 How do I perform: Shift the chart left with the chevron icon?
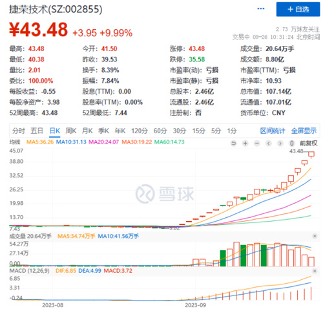pyautogui.click(x=269, y=144)
